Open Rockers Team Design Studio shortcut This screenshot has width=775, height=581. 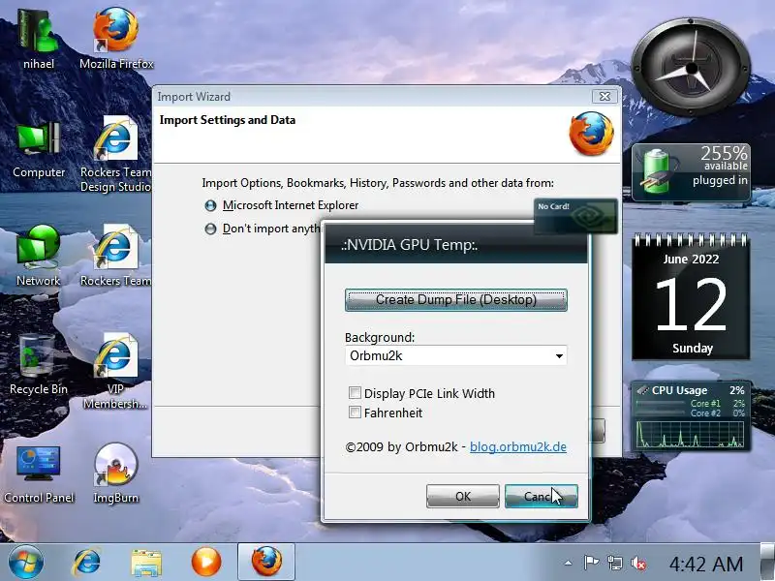point(116,154)
